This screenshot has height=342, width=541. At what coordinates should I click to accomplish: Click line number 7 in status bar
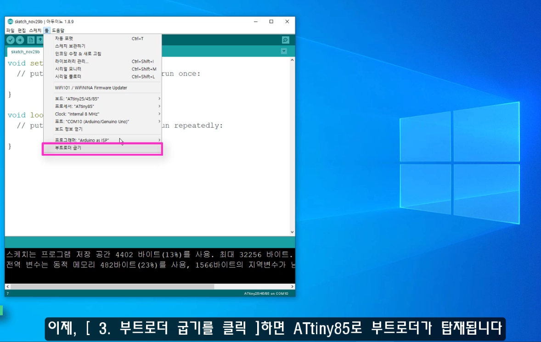(8, 294)
